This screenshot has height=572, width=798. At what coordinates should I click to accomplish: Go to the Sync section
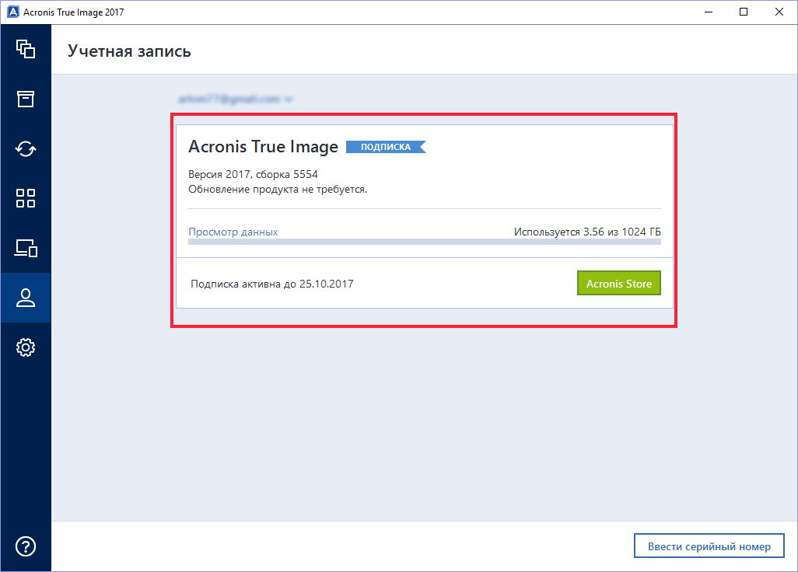26,148
